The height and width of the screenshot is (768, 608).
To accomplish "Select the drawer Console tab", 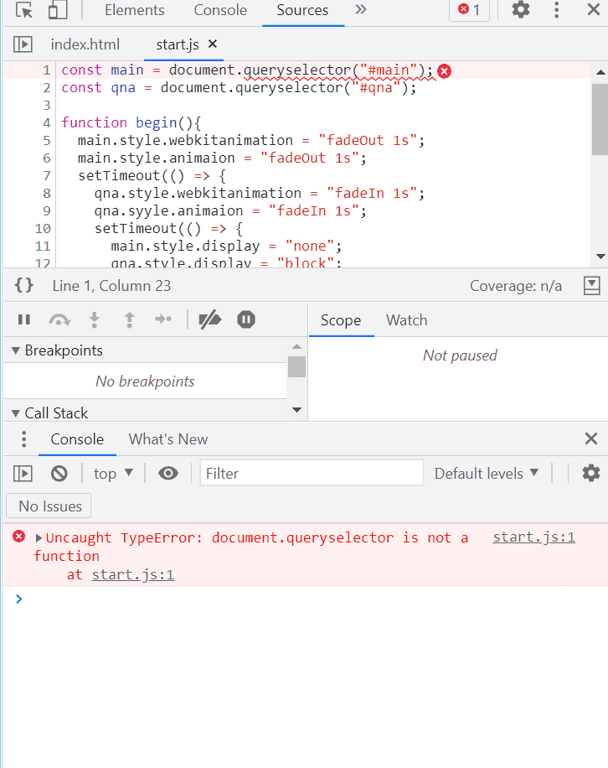I will [x=77, y=439].
